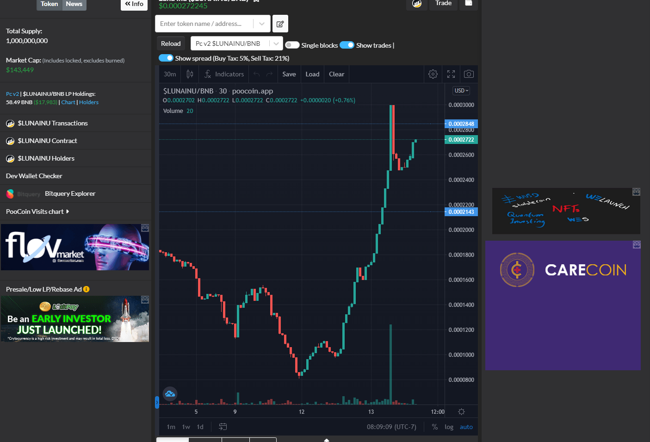Click the poocoin chart icon near Trade
Image resolution: width=650 pixels, height=442 pixels.
[x=417, y=4]
